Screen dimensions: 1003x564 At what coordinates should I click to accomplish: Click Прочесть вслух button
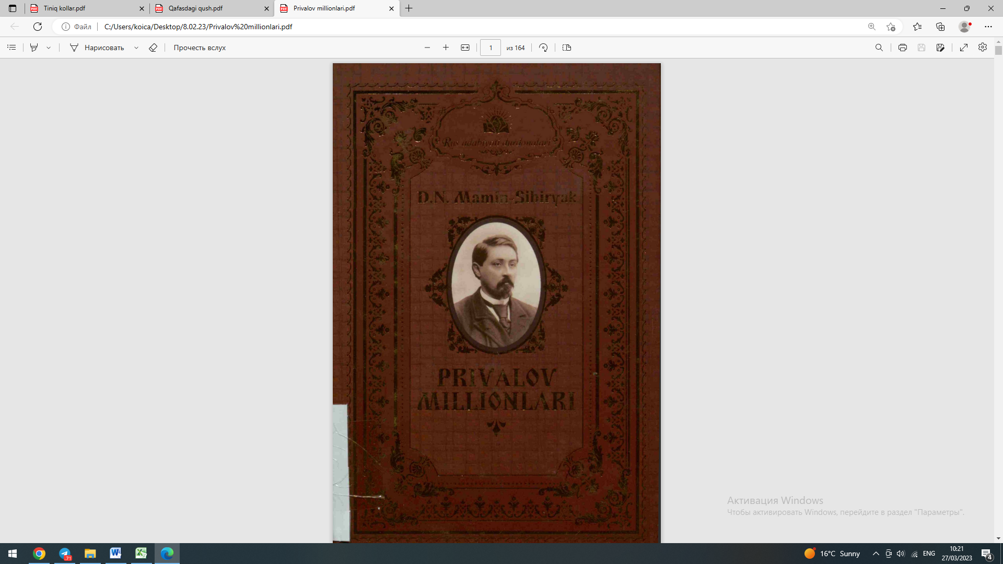click(200, 48)
